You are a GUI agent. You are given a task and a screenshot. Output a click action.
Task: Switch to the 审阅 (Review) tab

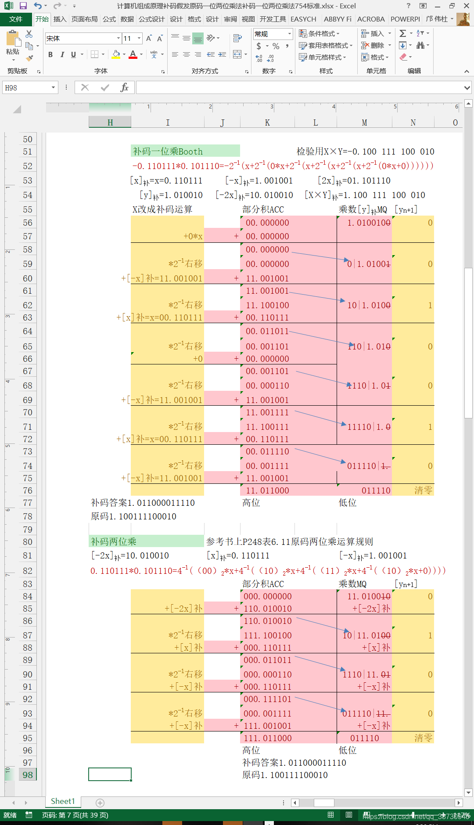pos(230,19)
